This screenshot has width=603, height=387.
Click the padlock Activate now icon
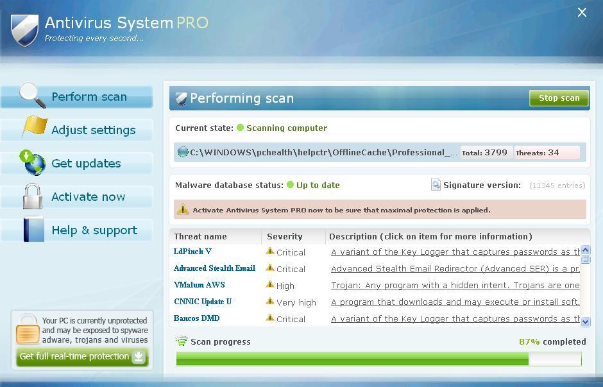pyautogui.click(x=33, y=196)
